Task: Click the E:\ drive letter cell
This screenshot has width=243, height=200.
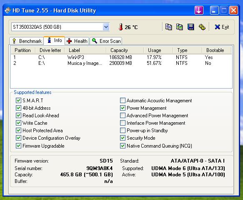Action: 42,63
